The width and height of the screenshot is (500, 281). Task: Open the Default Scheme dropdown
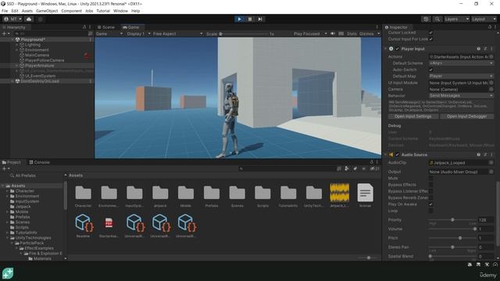coord(461,63)
